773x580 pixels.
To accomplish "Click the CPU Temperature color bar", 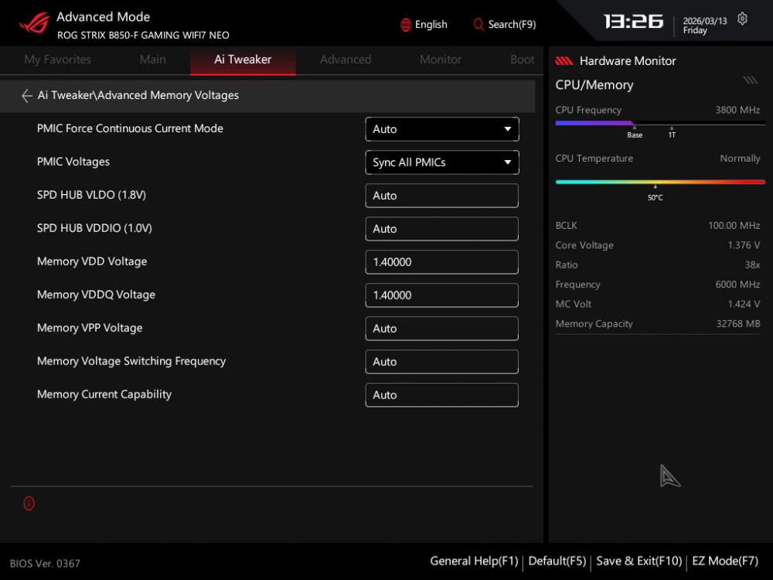I will [660, 182].
